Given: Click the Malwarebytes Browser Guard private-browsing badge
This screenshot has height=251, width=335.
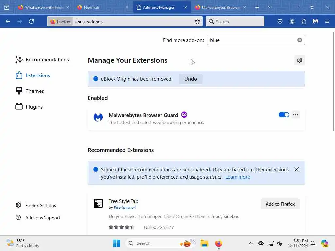Looking at the screenshot, I should coord(184,115).
